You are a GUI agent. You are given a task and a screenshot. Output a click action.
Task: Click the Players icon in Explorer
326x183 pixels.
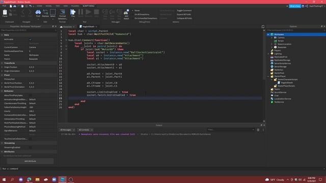272,50
